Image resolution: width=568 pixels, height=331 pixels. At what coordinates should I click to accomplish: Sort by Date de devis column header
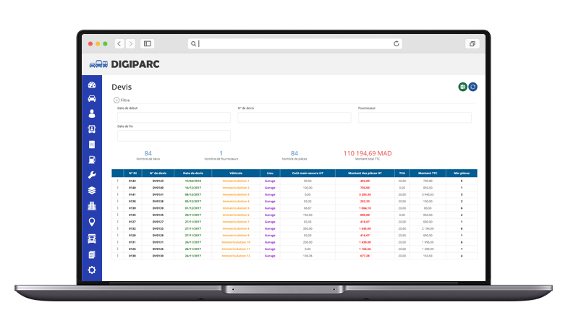click(193, 173)
